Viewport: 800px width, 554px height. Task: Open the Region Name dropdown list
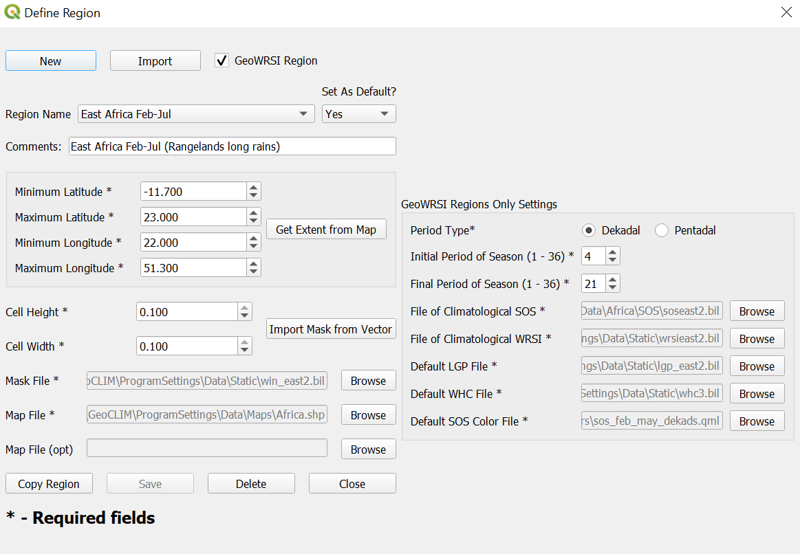tap(303, 114)
